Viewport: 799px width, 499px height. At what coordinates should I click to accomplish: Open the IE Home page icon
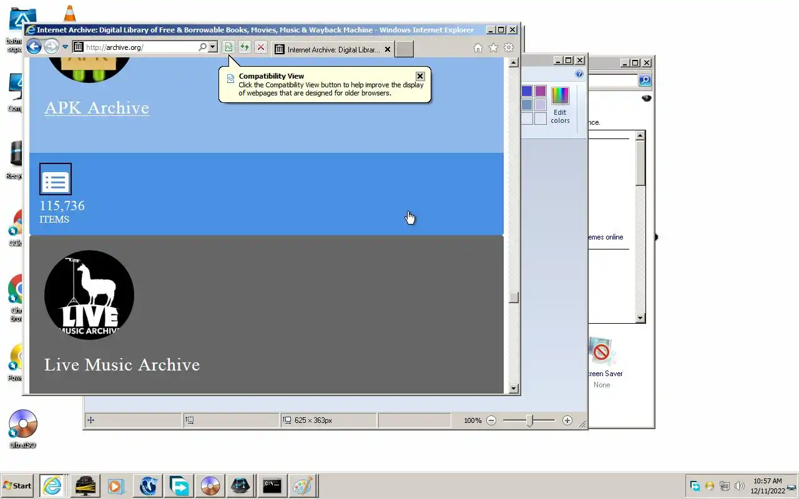pyautogui.click(x=478, y=48)
